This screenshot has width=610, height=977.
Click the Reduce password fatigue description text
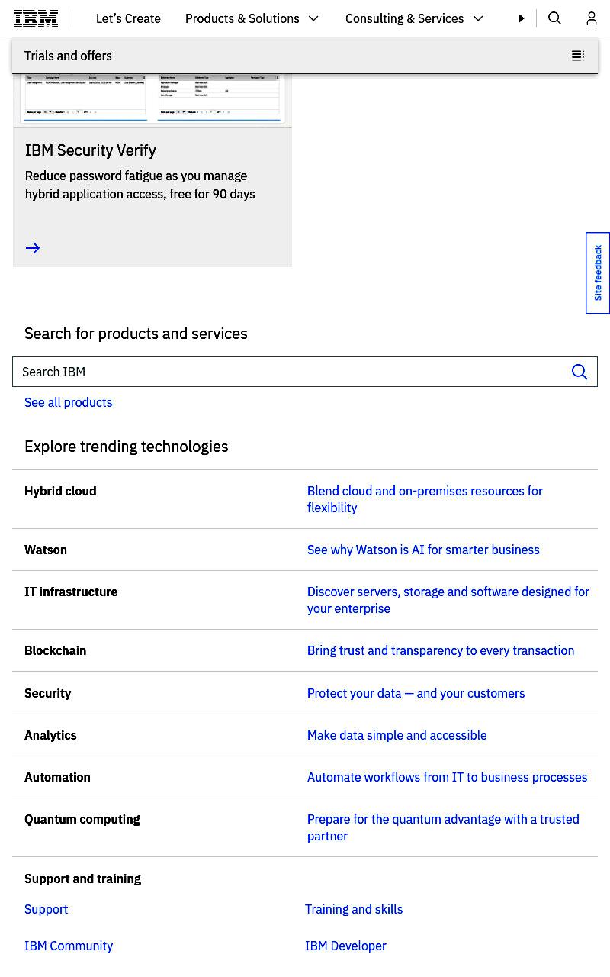tap(140, 185)
